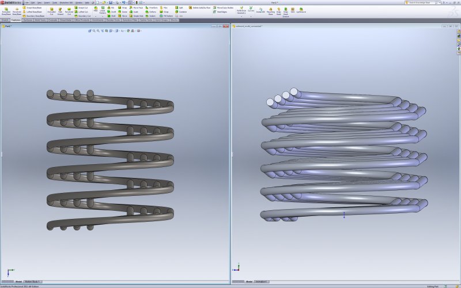Select the Linear Pattern tool
461x288 pixels.
click(103, 10)
